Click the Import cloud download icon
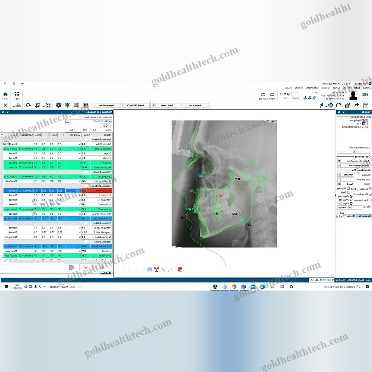372x372 pixels. (x=272, y=94)
